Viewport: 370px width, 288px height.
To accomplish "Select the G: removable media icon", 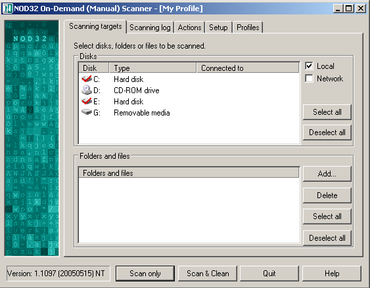I will [87, 112].
